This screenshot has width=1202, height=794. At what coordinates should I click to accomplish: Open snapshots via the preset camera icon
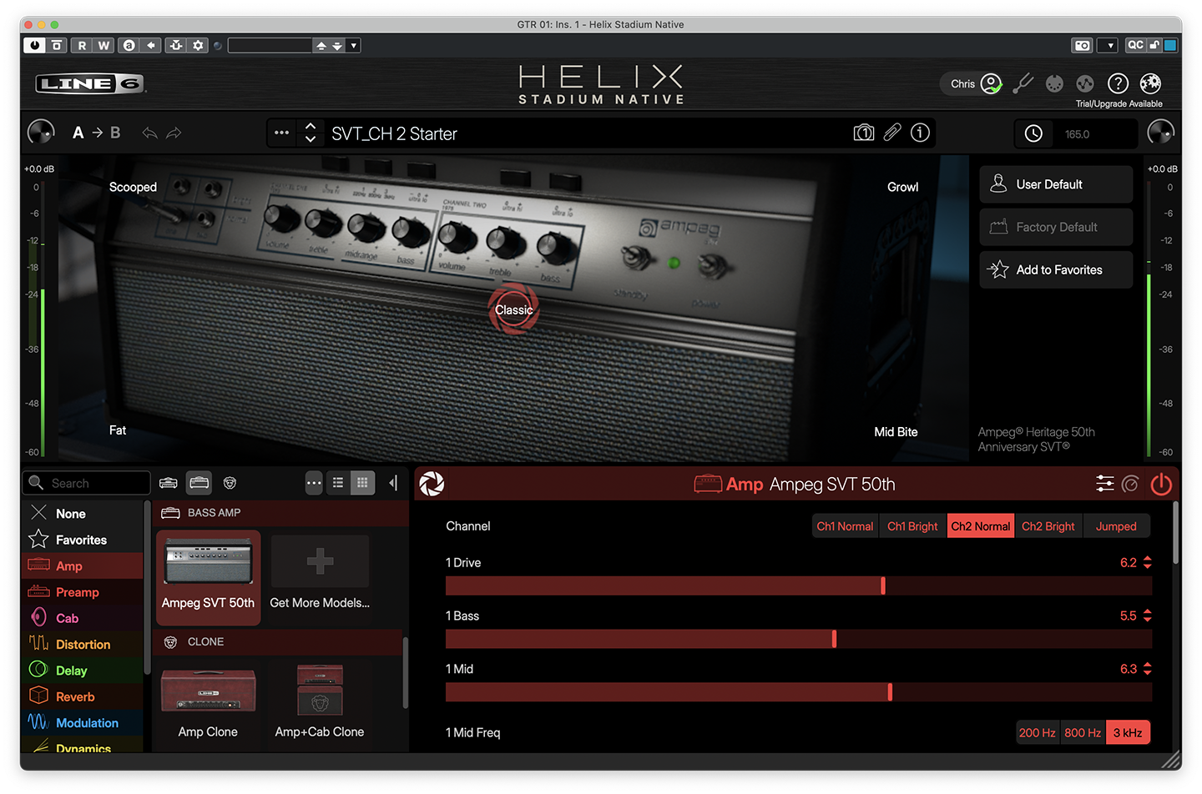864,133
